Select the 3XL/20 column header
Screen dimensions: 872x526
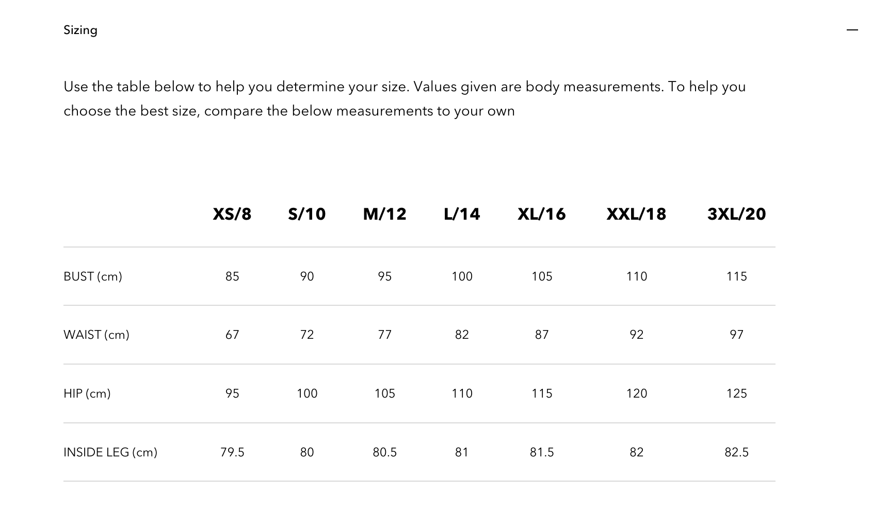(736, 214)
